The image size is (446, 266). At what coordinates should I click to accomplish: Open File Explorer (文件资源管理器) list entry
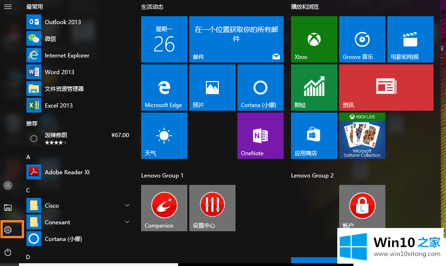pos(78,89)
